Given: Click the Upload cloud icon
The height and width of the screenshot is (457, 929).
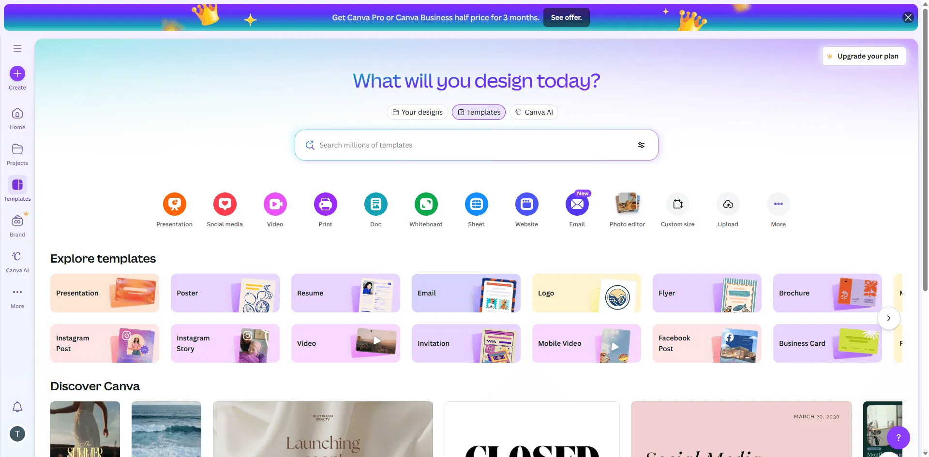Looking at the screenshot, I should click(x=728, y=204).
